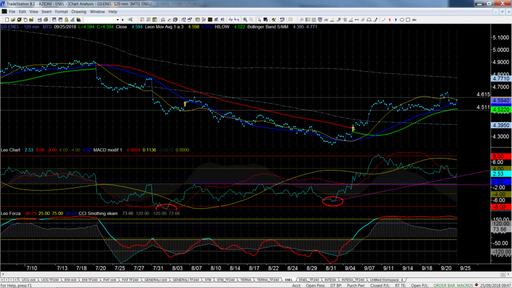This screenshot has width=512, height=288.
Task: Select the pointer arrow tool
Action: coord(259,20)
